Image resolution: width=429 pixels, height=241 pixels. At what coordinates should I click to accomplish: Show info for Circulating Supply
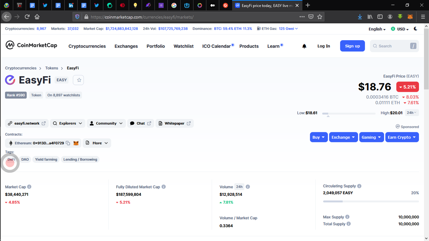pos(359,186)
